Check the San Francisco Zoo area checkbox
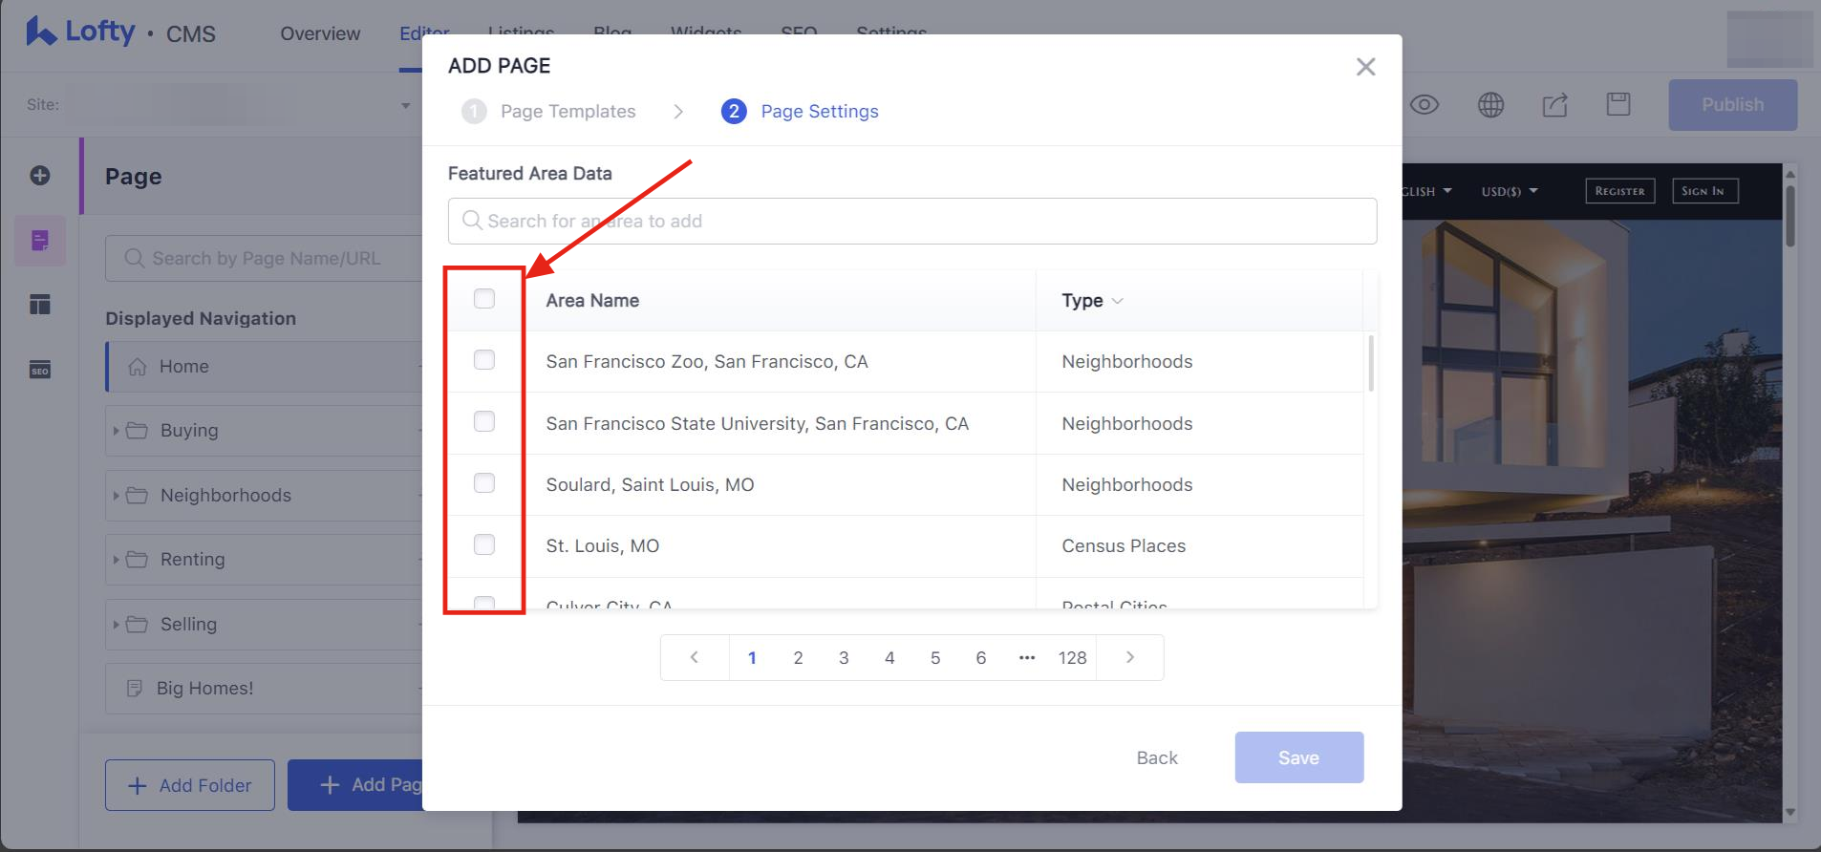 point(484,360)
